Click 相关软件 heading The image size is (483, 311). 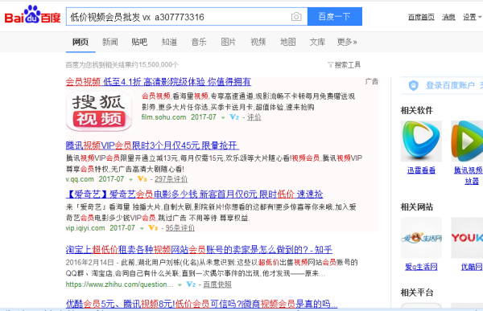417,110
